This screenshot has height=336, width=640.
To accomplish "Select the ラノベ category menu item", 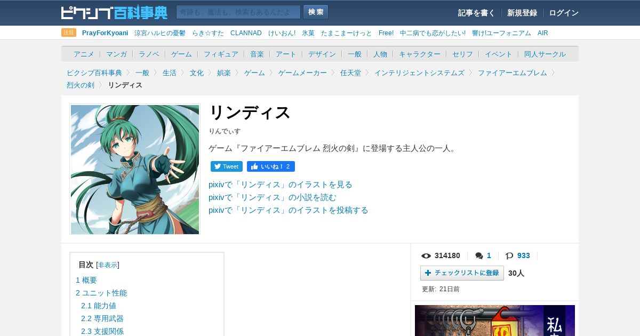I will click(x=149, y=54).
